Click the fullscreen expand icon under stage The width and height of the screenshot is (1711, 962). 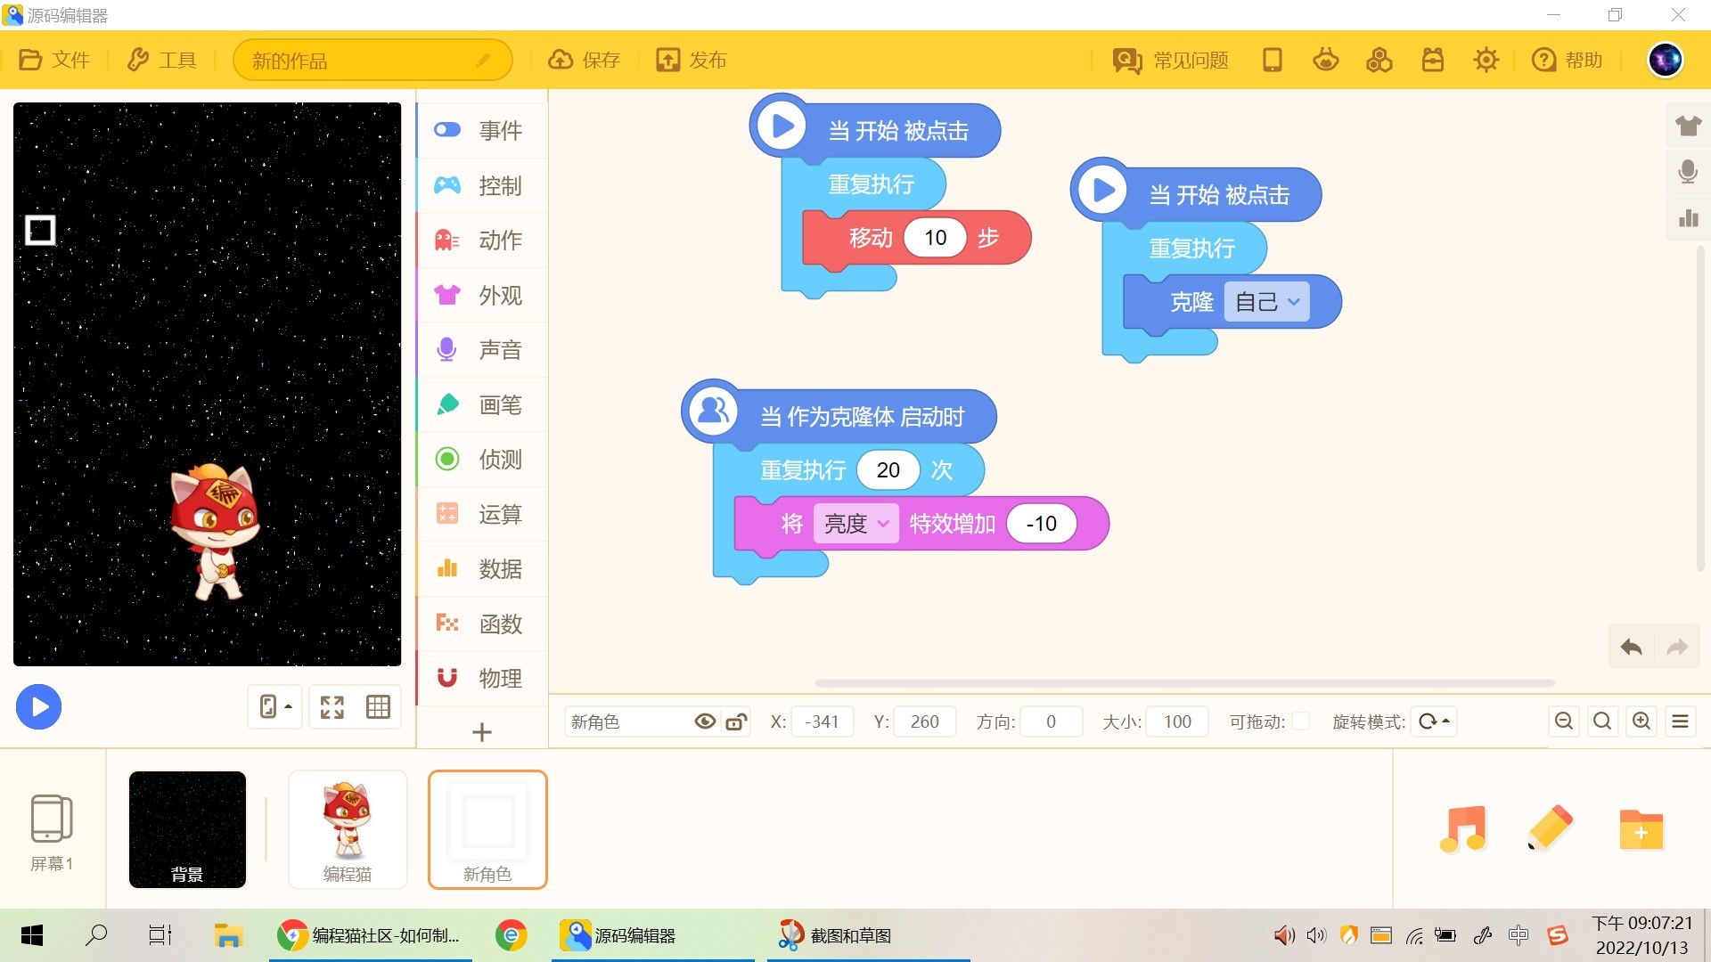[332, 707]
